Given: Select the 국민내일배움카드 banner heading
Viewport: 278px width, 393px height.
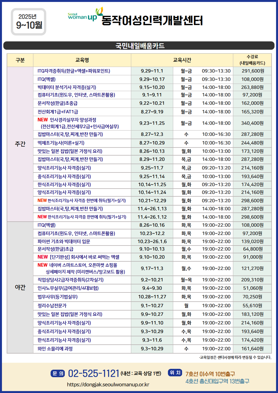Looking at the screenshot, I should [x=140, y=46].
